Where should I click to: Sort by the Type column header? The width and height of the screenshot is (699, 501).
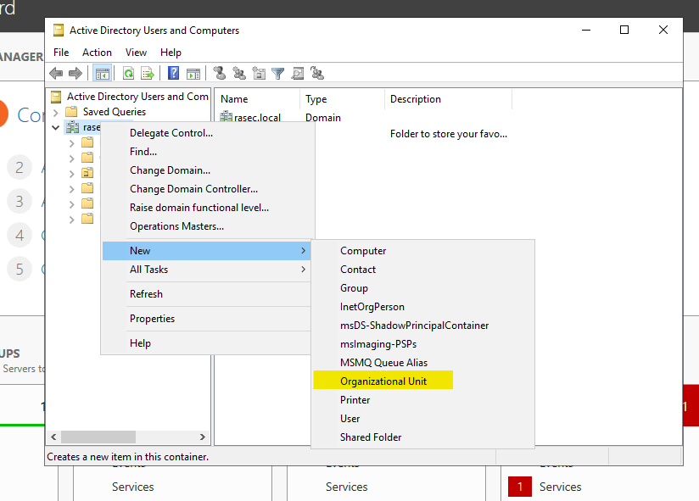pos(342,99)
